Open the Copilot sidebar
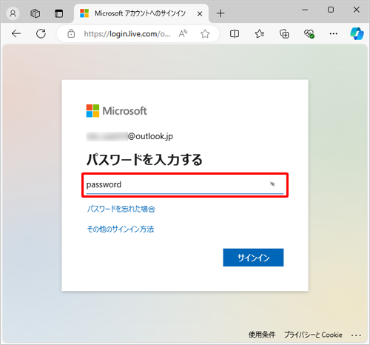 357,33
